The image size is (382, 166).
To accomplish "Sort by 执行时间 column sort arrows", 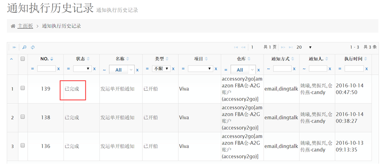I will [365, 59].
